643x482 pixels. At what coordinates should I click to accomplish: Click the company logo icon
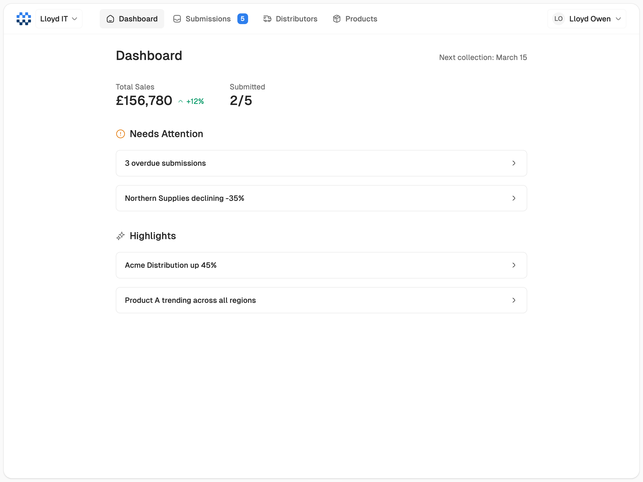[24, 18]
